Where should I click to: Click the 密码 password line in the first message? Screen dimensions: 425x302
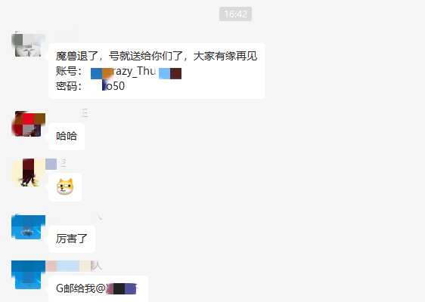90,86
